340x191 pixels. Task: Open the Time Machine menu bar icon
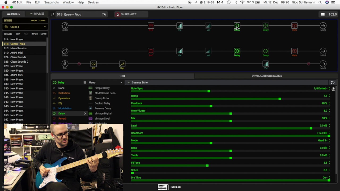tap(229, 2)
